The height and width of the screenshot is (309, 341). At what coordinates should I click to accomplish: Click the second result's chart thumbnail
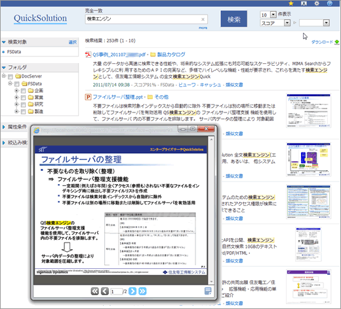coord(309,159)
